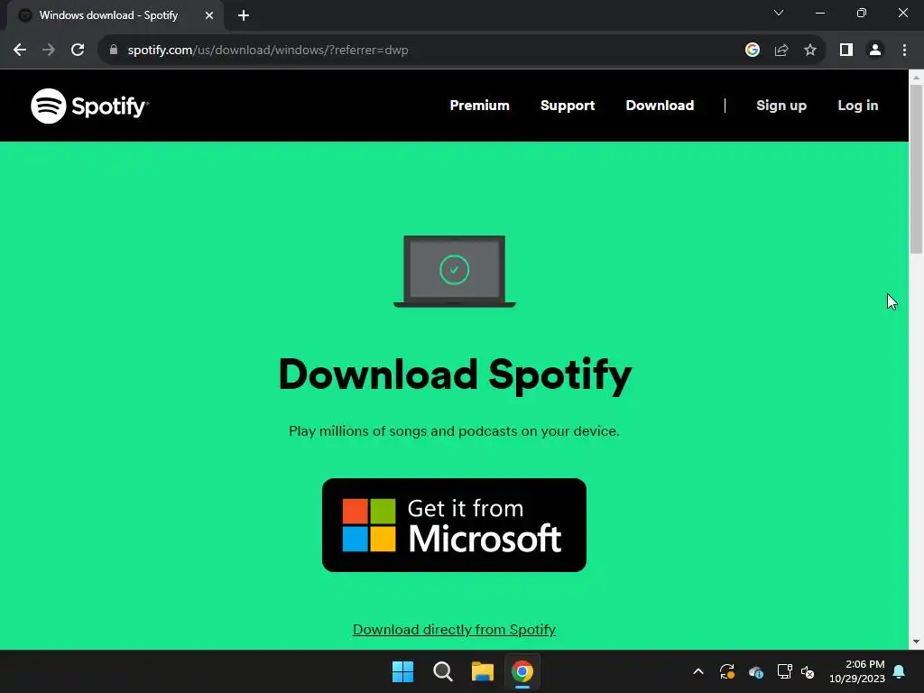Click the sync update tray icon
This screenshot has width=924, height=693.
pos(727,671)
